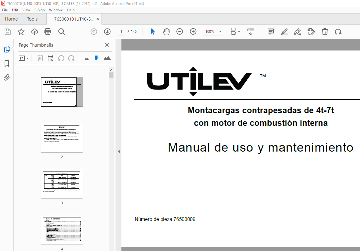Adjust the thumbnail size slider handle
The width and height of the screenshot is (360, 251).
coord(96,58)
